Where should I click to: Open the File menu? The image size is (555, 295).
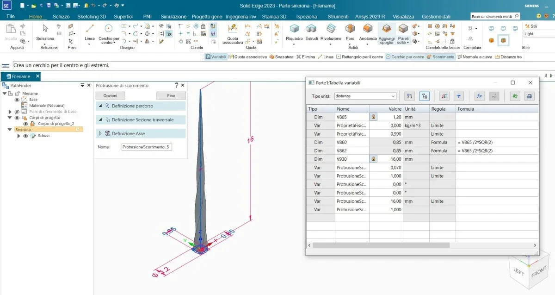[x=10, y=16]
